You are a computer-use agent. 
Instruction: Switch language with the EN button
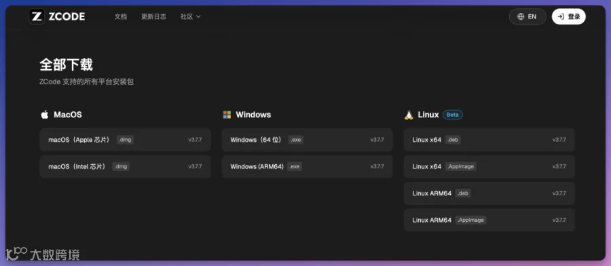point(527,17)
